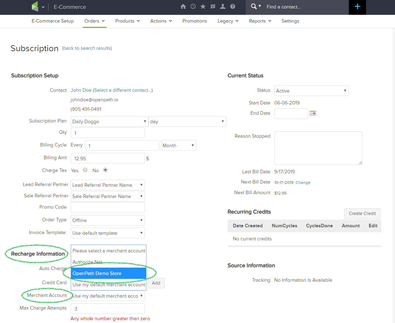Expand the logo app switcher chevron
Image resolution: width=395 pixels, height=323 pixels.
coord(43,7)
